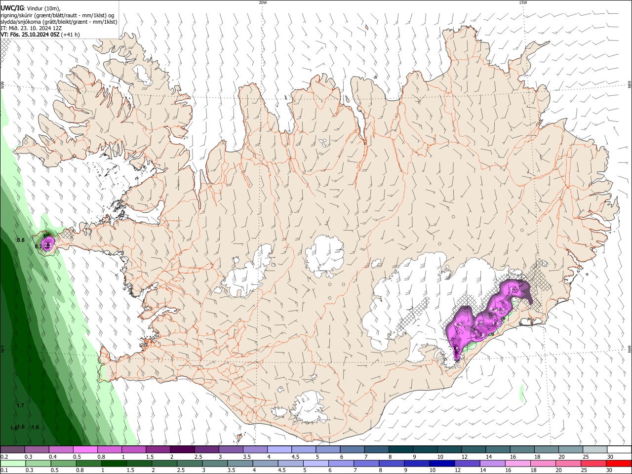Select the dusky purple 0.2 swatch in upper scale

12,450
